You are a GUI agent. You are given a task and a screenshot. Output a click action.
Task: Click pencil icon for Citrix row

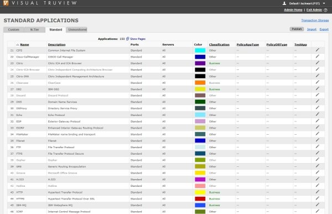(x=317, y=63)
